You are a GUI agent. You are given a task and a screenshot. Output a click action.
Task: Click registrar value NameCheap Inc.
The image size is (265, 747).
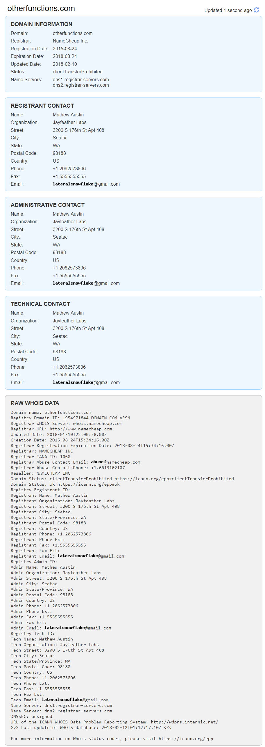click(x=70, y=41)
